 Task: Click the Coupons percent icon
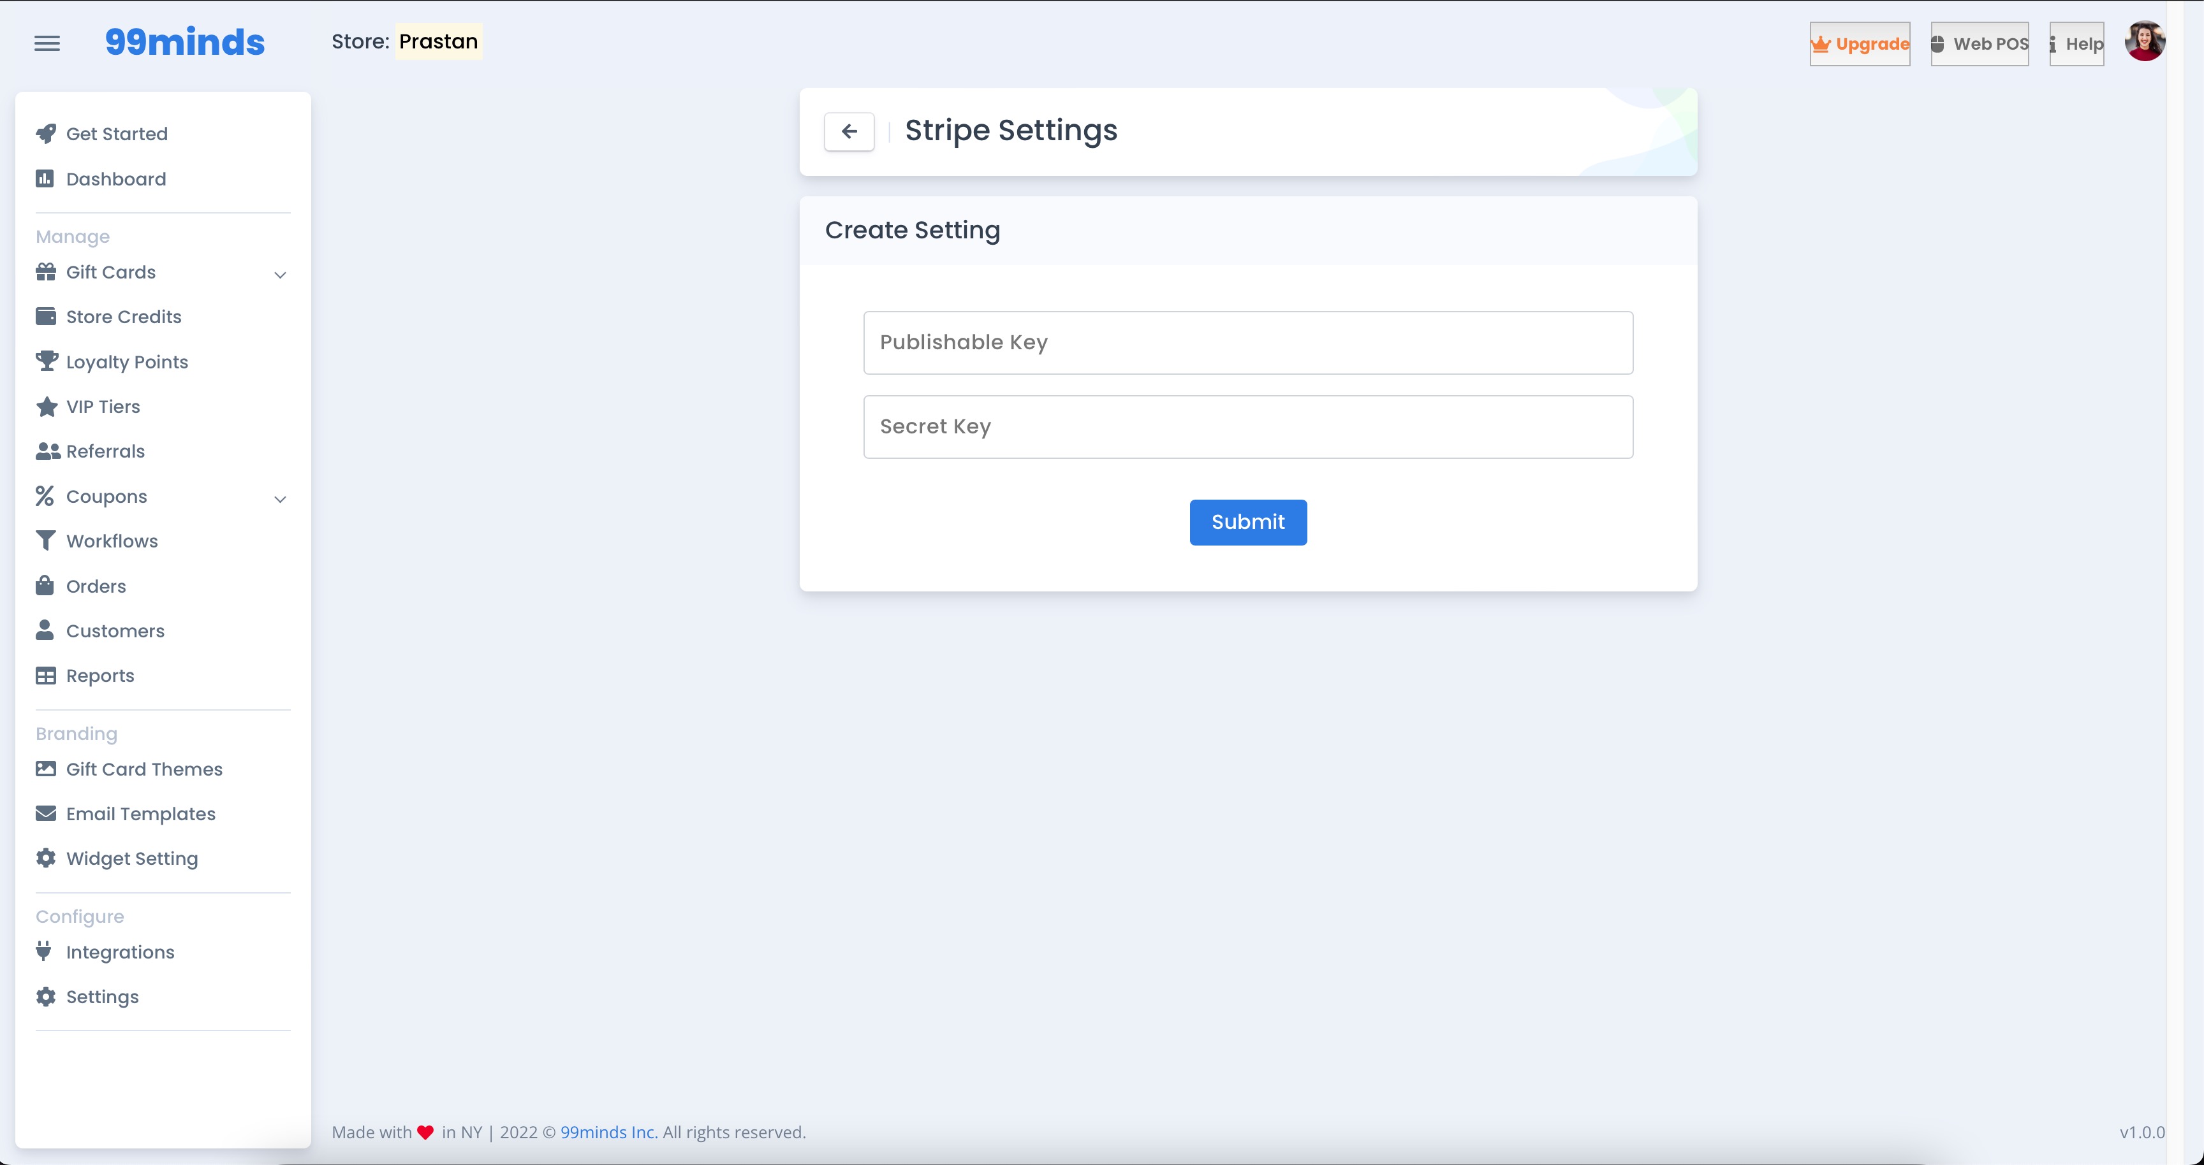45,496
